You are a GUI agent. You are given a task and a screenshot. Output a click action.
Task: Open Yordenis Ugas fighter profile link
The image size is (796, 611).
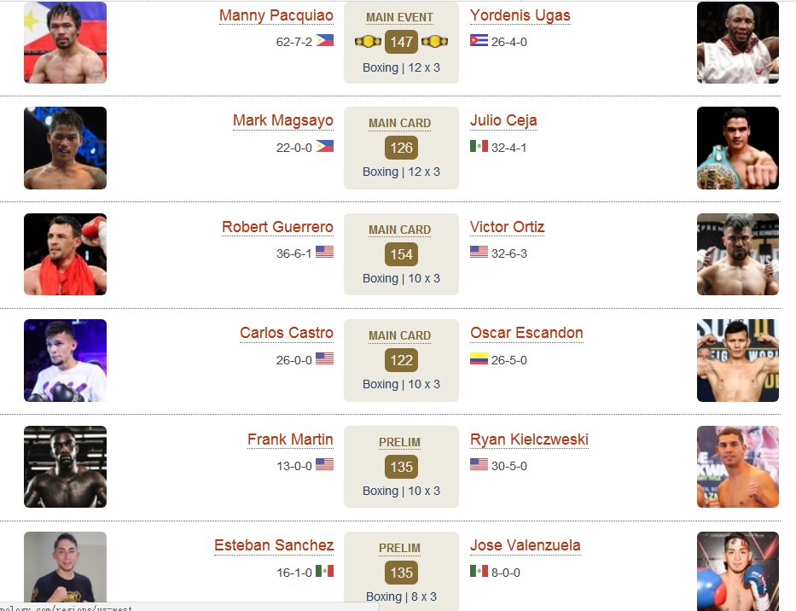pos(520,15)
